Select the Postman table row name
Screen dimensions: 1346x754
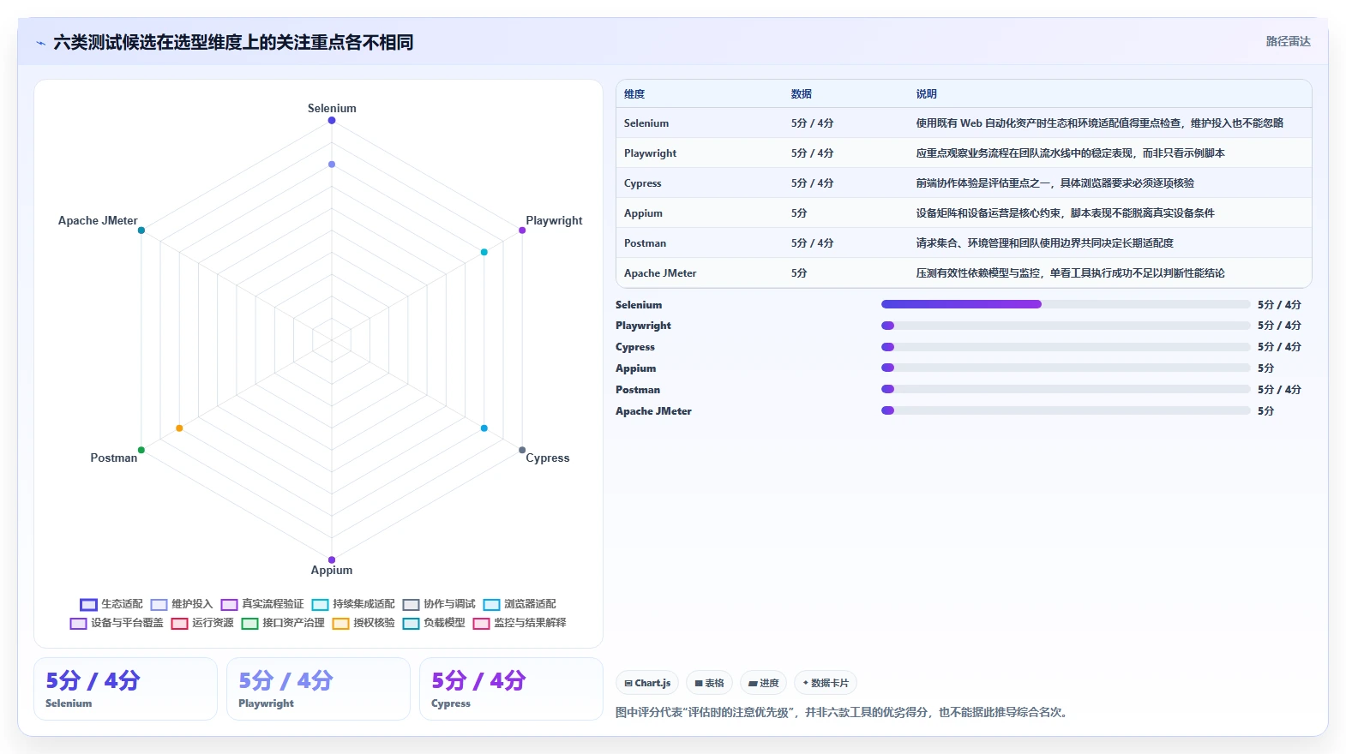645,243
